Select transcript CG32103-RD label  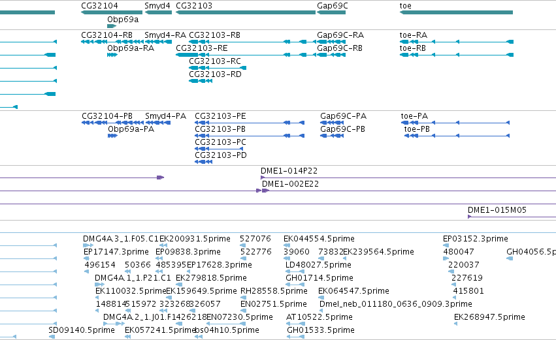(215, 74)
